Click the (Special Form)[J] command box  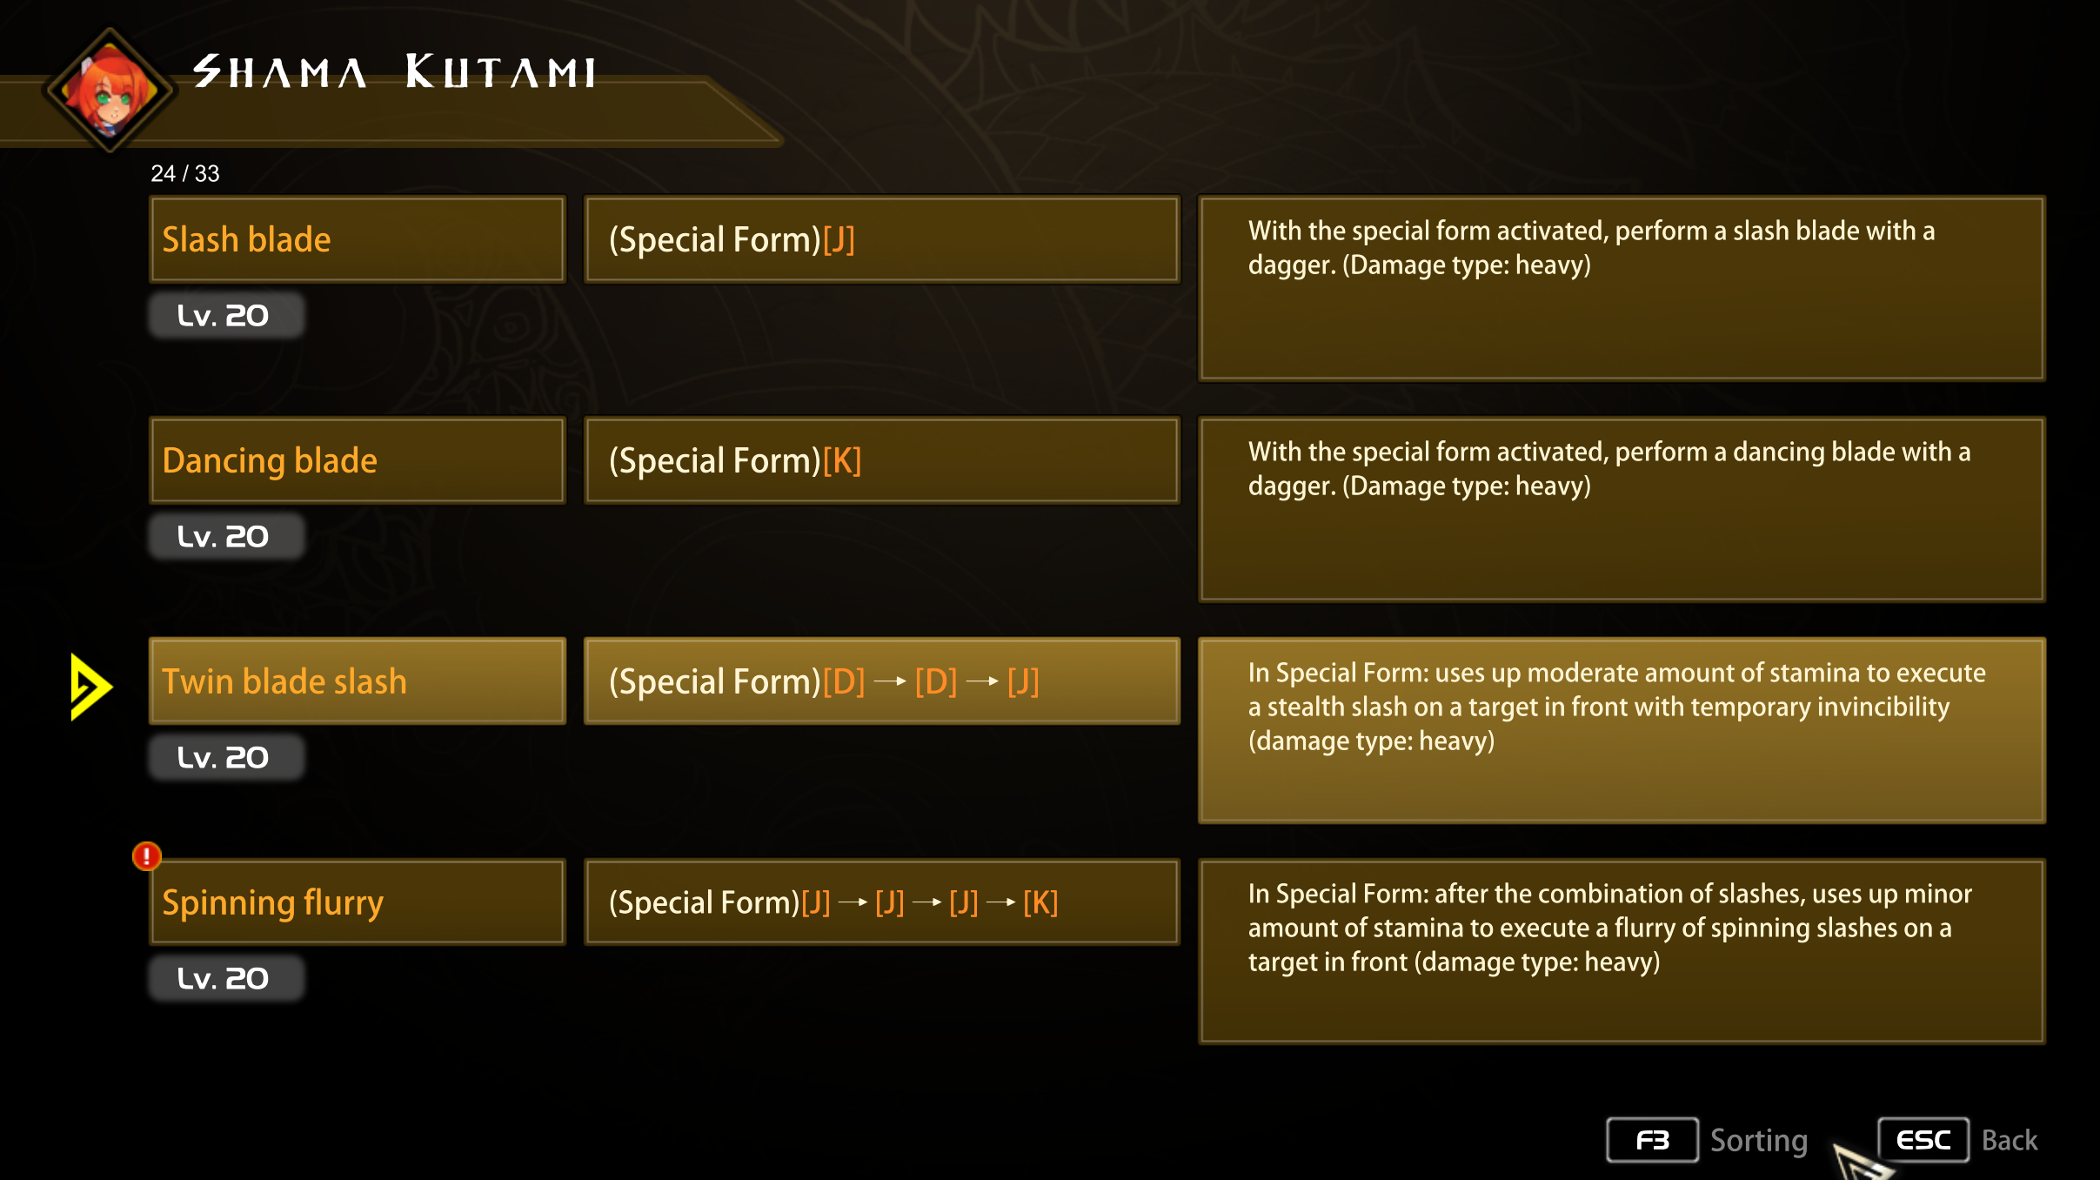882,239
